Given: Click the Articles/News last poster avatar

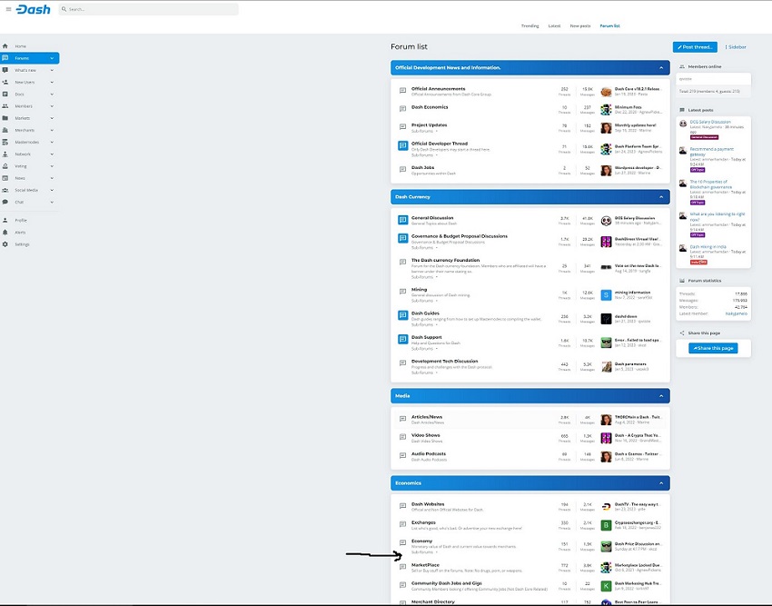Looking at the screenshot, I should coord(606,419).
